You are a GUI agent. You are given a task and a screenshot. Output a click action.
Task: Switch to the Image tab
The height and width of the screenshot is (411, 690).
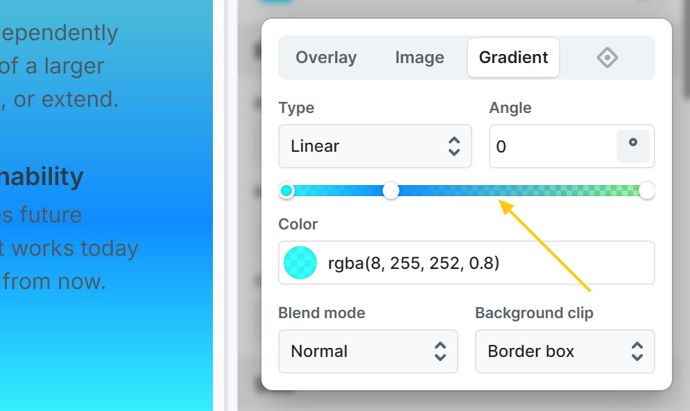click(x=420, y=58)
